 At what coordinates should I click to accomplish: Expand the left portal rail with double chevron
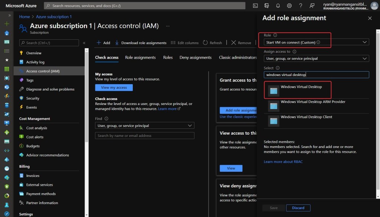(x=9, y=15)
